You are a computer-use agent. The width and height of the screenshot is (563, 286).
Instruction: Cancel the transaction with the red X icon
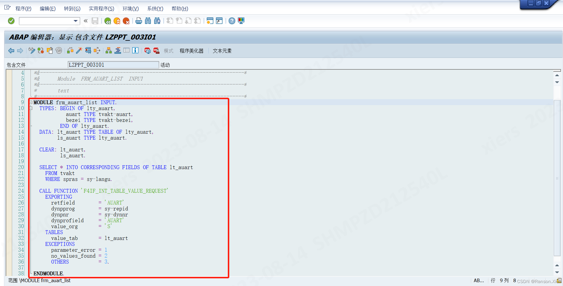[126, 21]
